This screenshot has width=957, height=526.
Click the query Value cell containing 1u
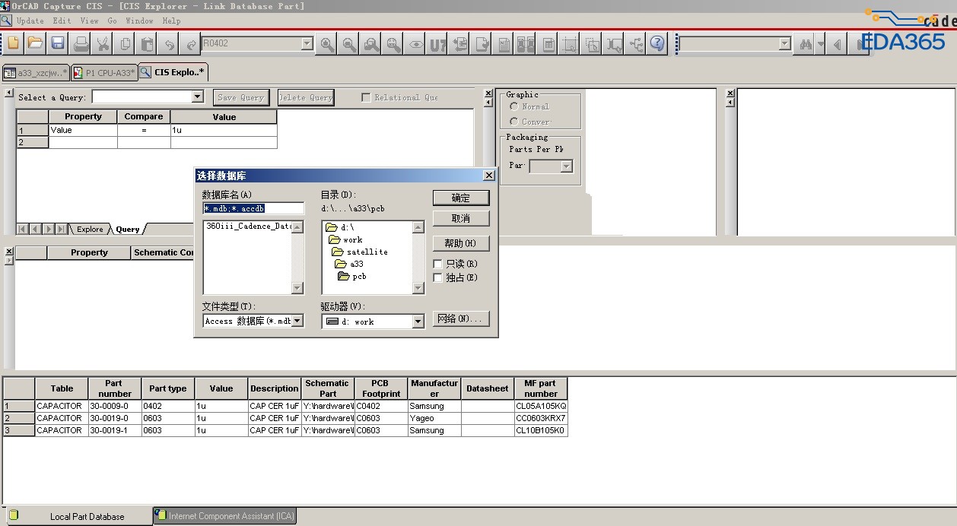coord(224,130)
